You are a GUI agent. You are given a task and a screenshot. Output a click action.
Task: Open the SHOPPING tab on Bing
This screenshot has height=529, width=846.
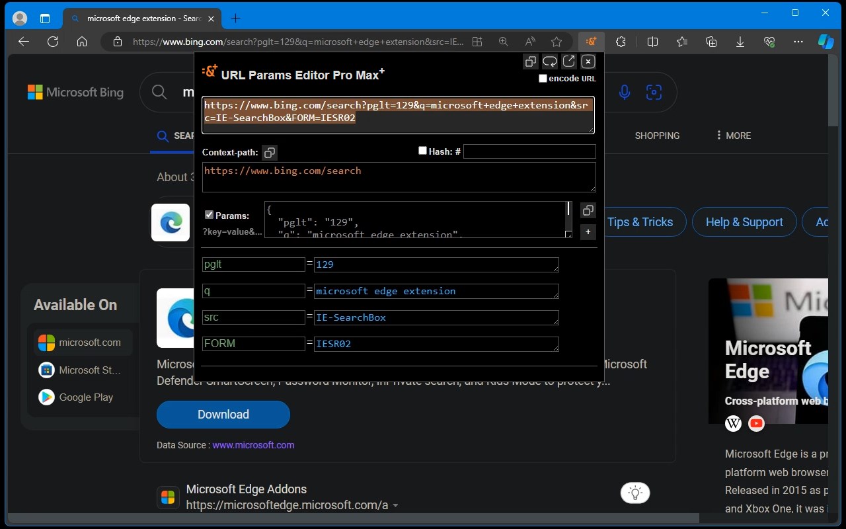(x=657, y=136)
